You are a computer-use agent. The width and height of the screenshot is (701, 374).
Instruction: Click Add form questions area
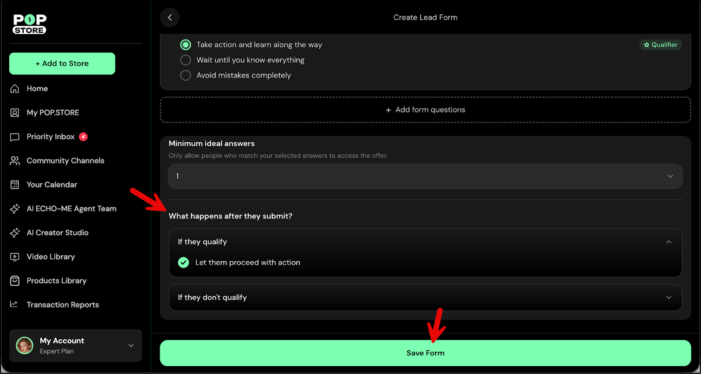[425, 110]
